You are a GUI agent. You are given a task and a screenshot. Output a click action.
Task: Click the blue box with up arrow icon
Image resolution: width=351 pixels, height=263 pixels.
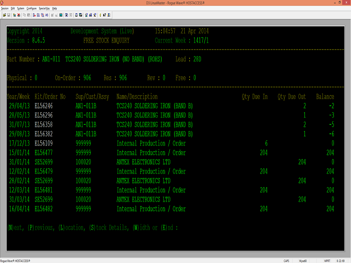pyautogui.click(x=67, y=15)
